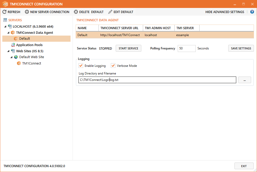Screen dimensions: 257x172
Task: Toggle the Verbose Mode checkbox
Action: click(x=113, y=66)
